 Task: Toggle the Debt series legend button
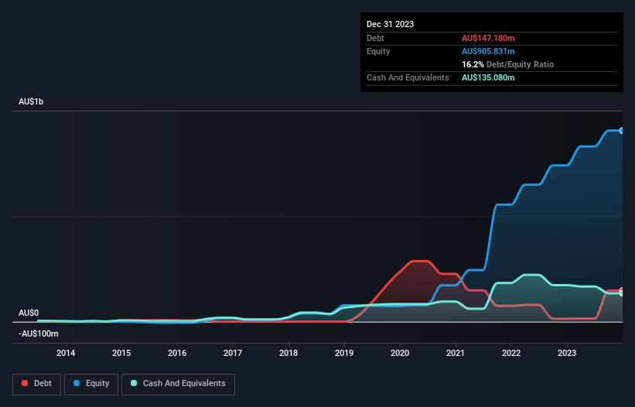(x=36, y=384)
